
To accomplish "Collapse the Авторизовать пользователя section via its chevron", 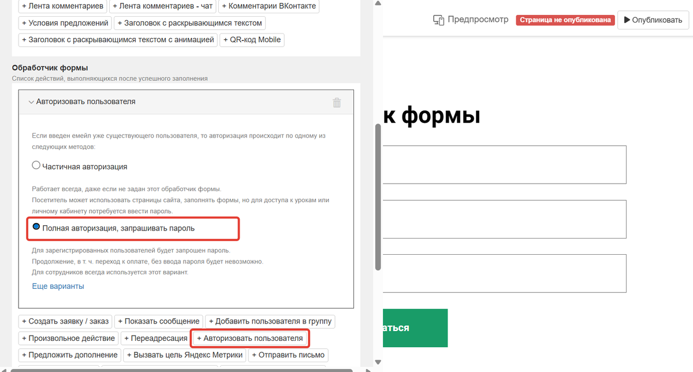I will (x=32, y=102).
